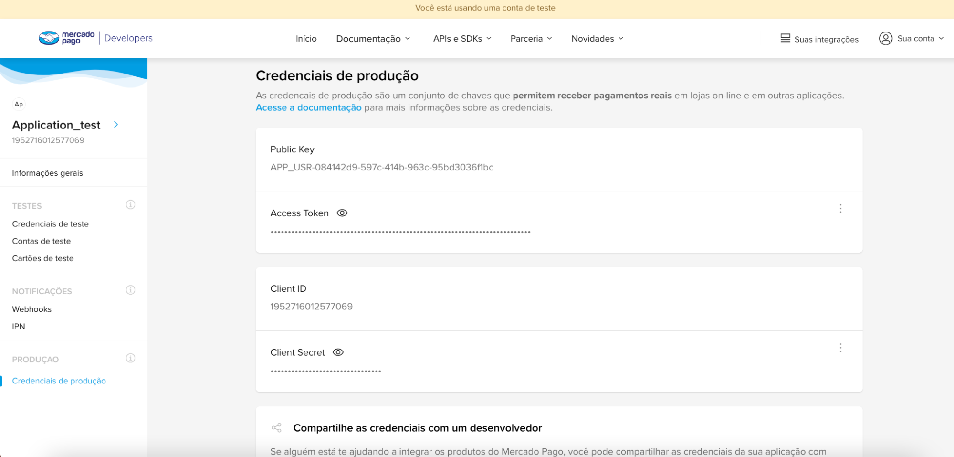Viewport: 954px width, 457px height.
Task: Open the Novidades dropdown
Action: 597,39
